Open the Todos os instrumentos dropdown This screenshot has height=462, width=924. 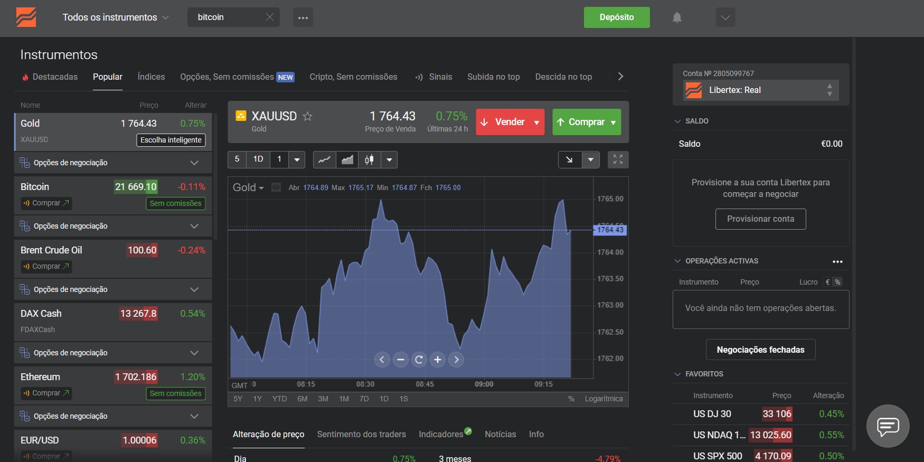[x=116, y=17]
